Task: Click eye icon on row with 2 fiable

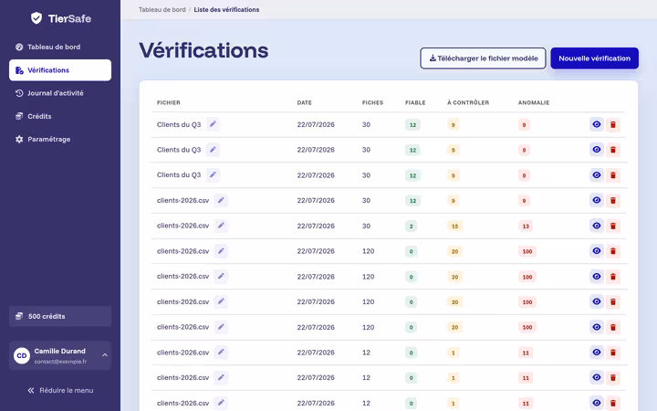Action: click(x=597, y=226)
